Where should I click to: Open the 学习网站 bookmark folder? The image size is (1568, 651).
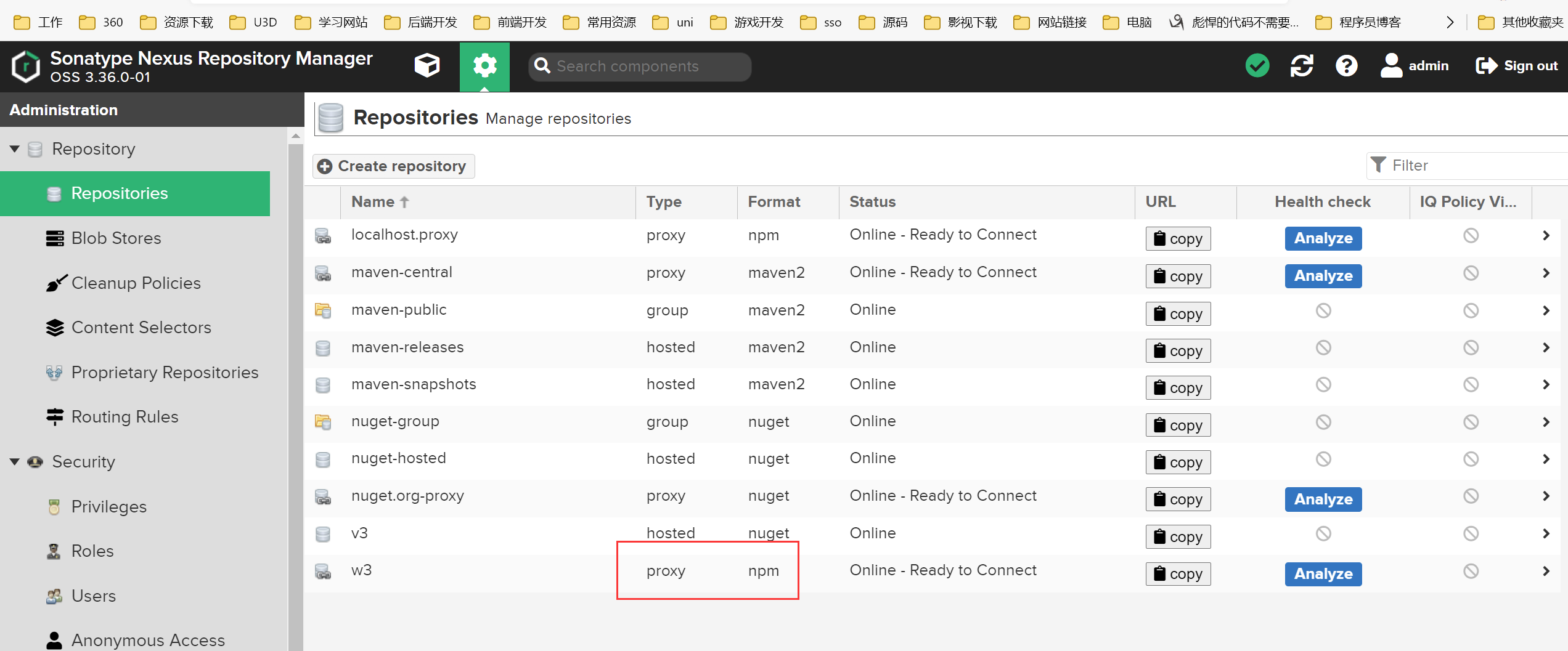coord(331,23)
